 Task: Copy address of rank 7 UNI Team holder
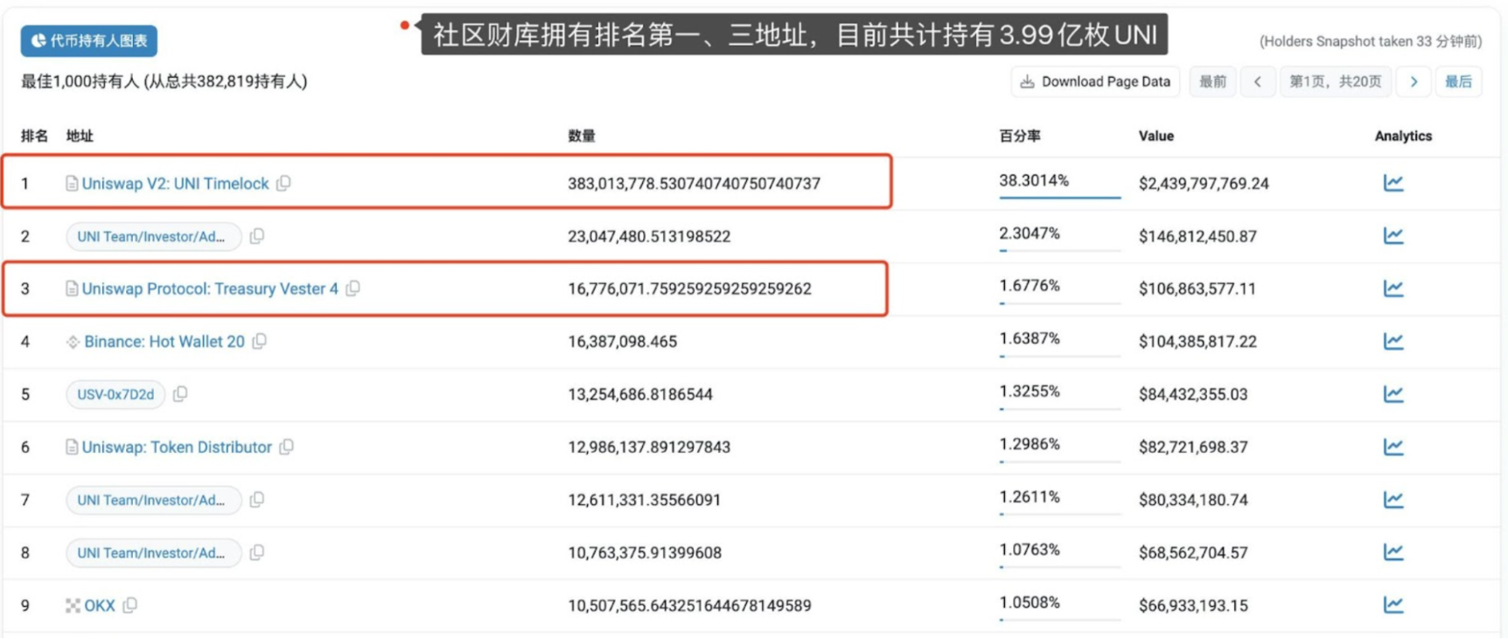pyautogui.click(x=257, y=500)
